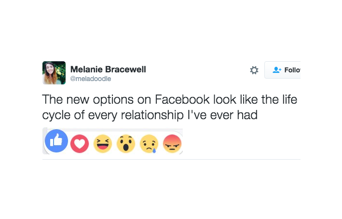Select the red heart Love reaction
Image resolution: width=342 pixels, height=219 pixels.
click(x=80, y=144)
